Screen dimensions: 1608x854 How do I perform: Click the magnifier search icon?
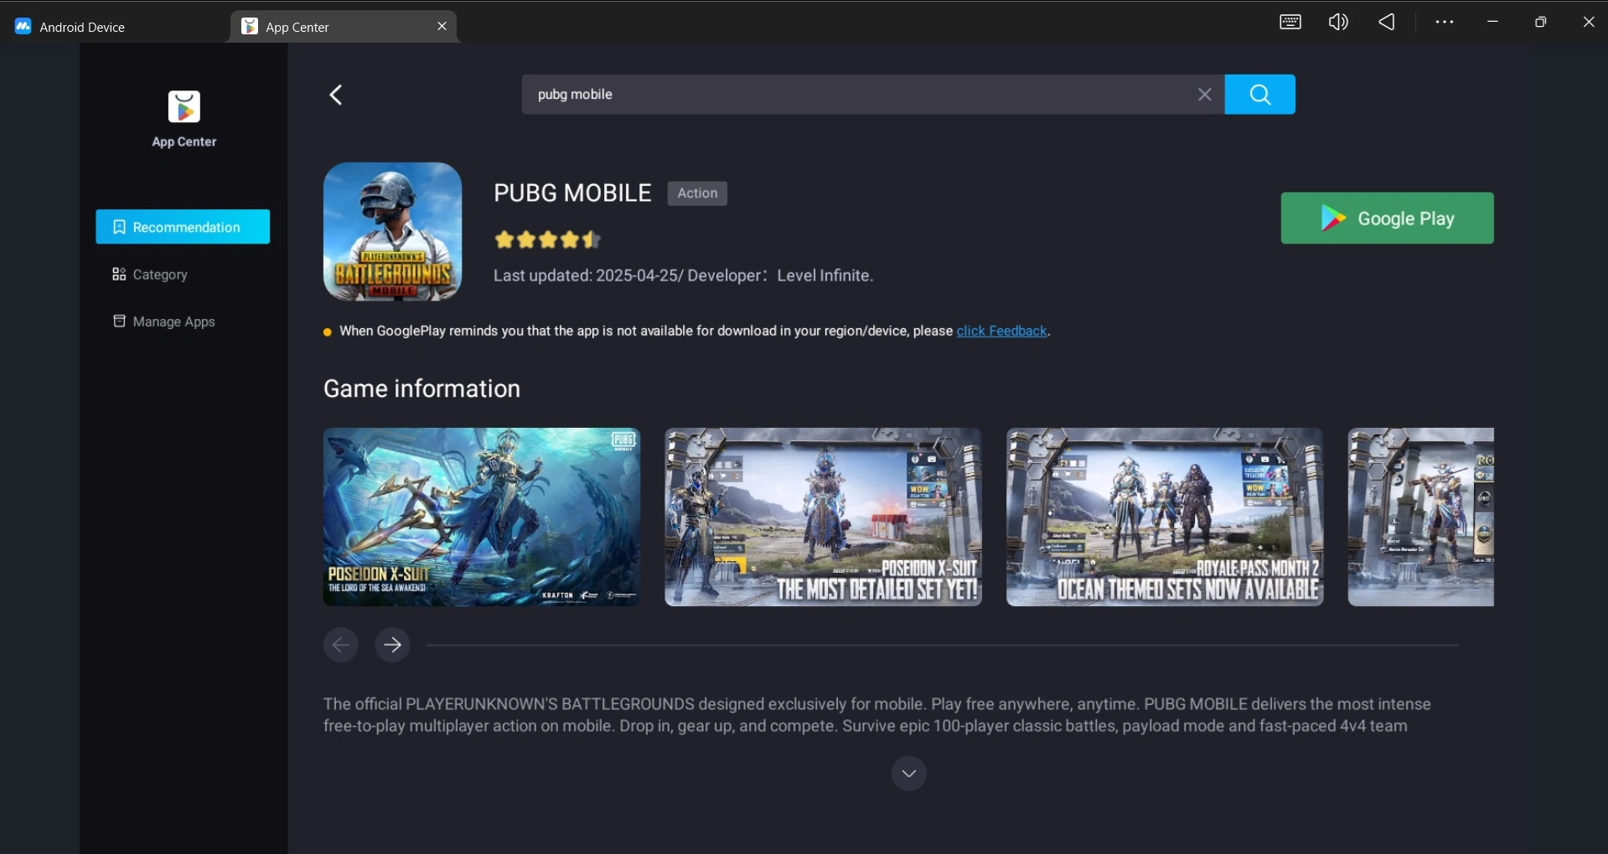[1259, 95]
